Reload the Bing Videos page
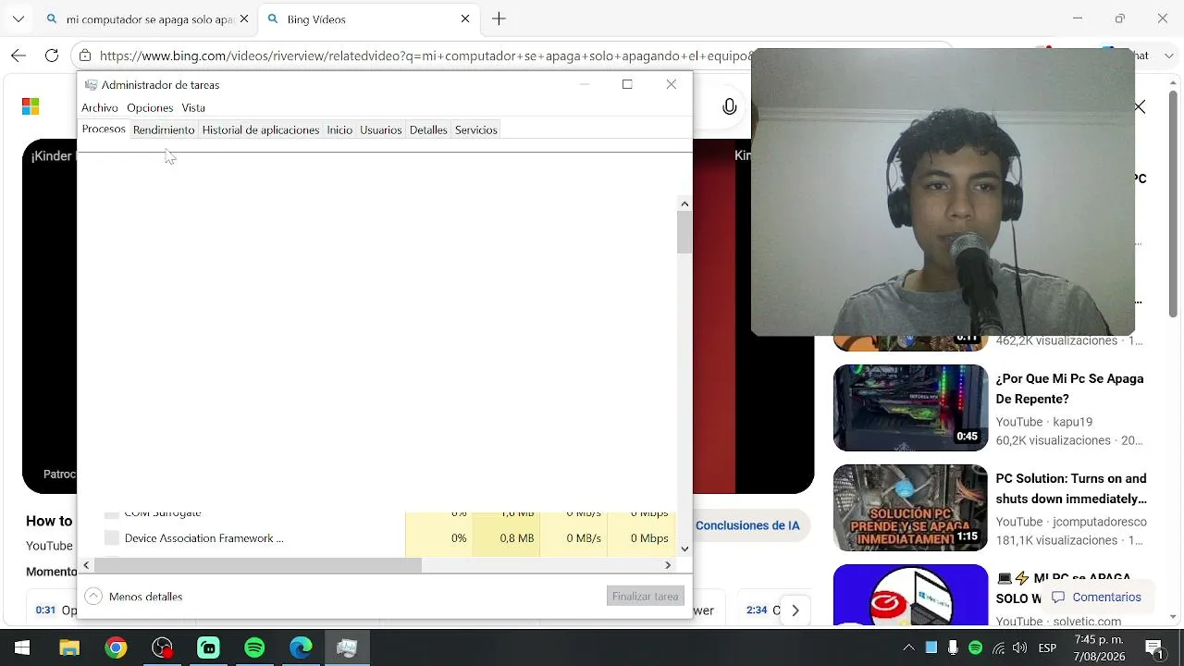The width and height of the screenshot is (1184, 666). coord(52,55)
